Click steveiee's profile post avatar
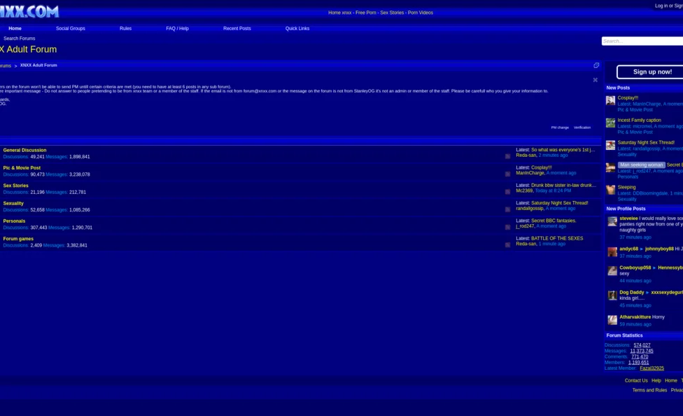The image size is (683, 416). tap(612, 221)
